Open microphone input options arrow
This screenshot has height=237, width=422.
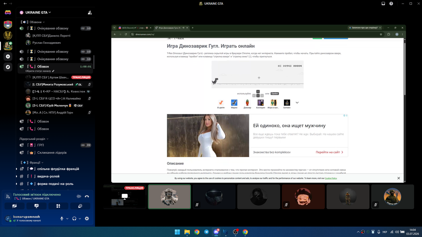pos(67,219)
